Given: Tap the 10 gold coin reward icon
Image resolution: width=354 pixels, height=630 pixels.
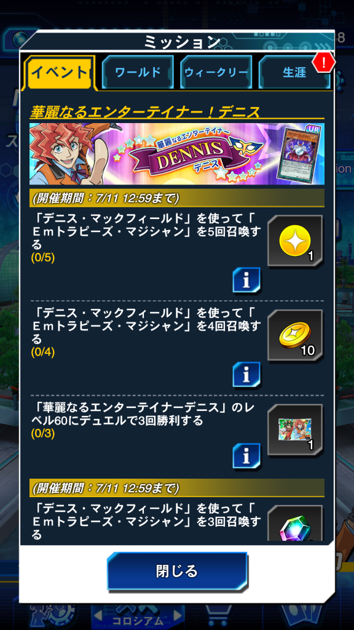Looking at the screenshot, I should (295, 335).
